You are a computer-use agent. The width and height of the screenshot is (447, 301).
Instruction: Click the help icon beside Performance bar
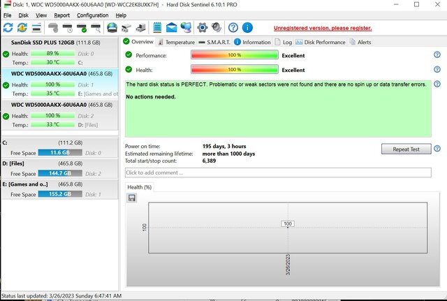click(x=437, y=54)
